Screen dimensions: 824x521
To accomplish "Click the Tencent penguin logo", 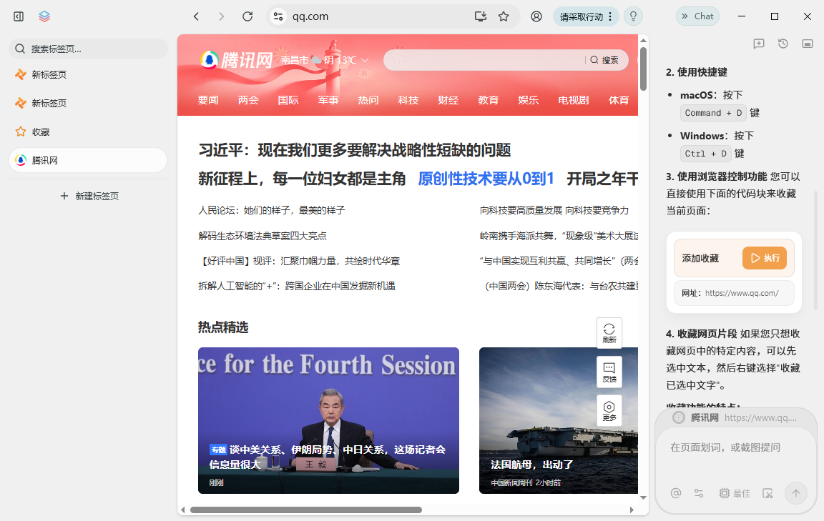I will [209, 60].
